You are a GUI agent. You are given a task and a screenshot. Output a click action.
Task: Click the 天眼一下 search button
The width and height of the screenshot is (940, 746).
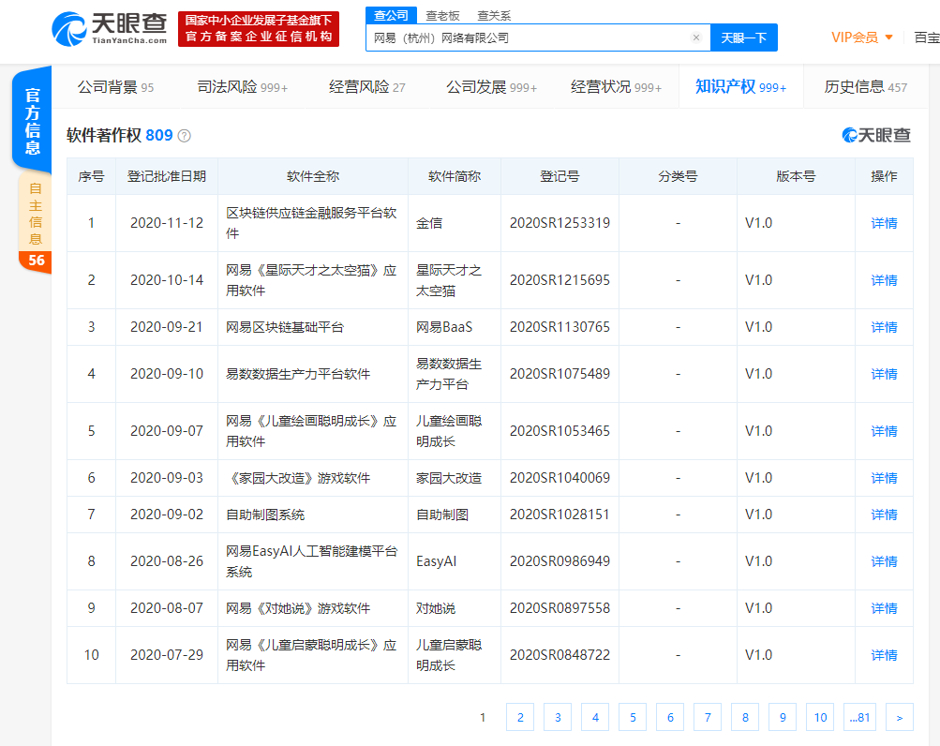pos(744,37)
